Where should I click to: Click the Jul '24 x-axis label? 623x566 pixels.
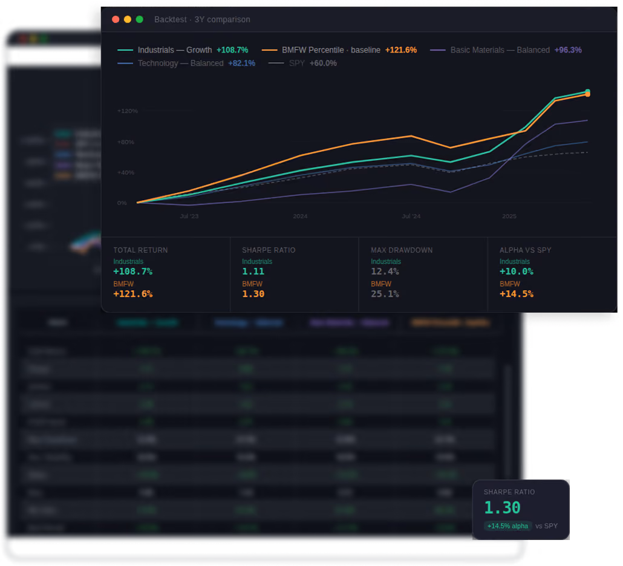coord(411,216)
